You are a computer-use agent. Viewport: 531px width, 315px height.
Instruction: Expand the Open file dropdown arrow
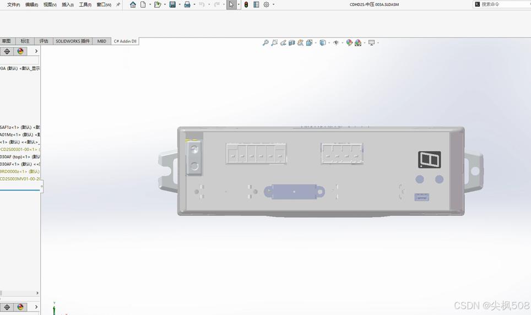click(x=165, y=4)
